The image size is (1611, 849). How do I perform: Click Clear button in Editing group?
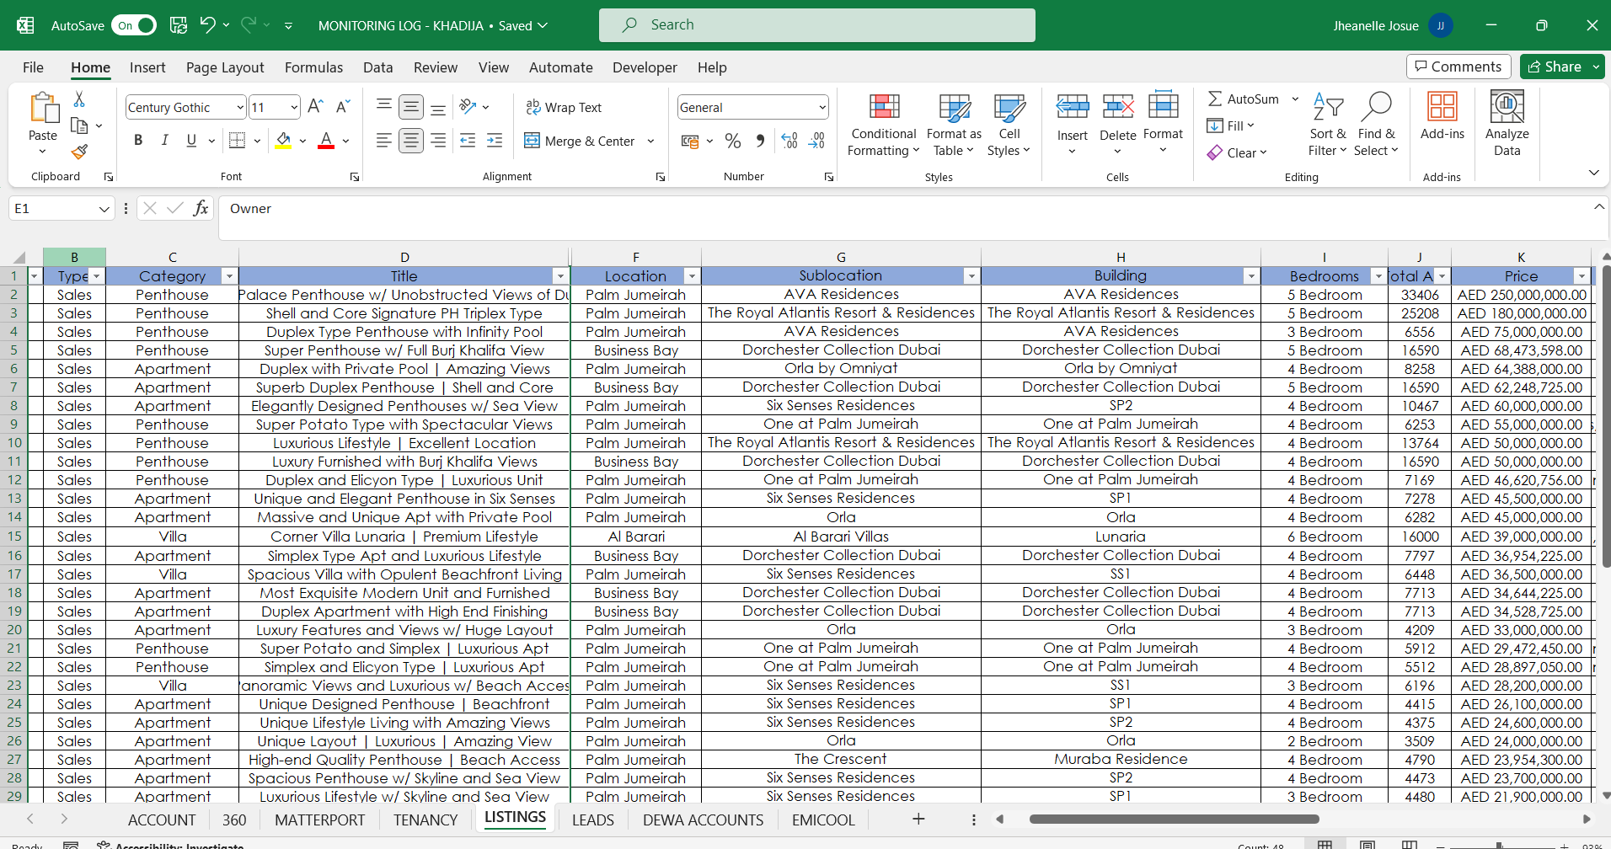1236,152
